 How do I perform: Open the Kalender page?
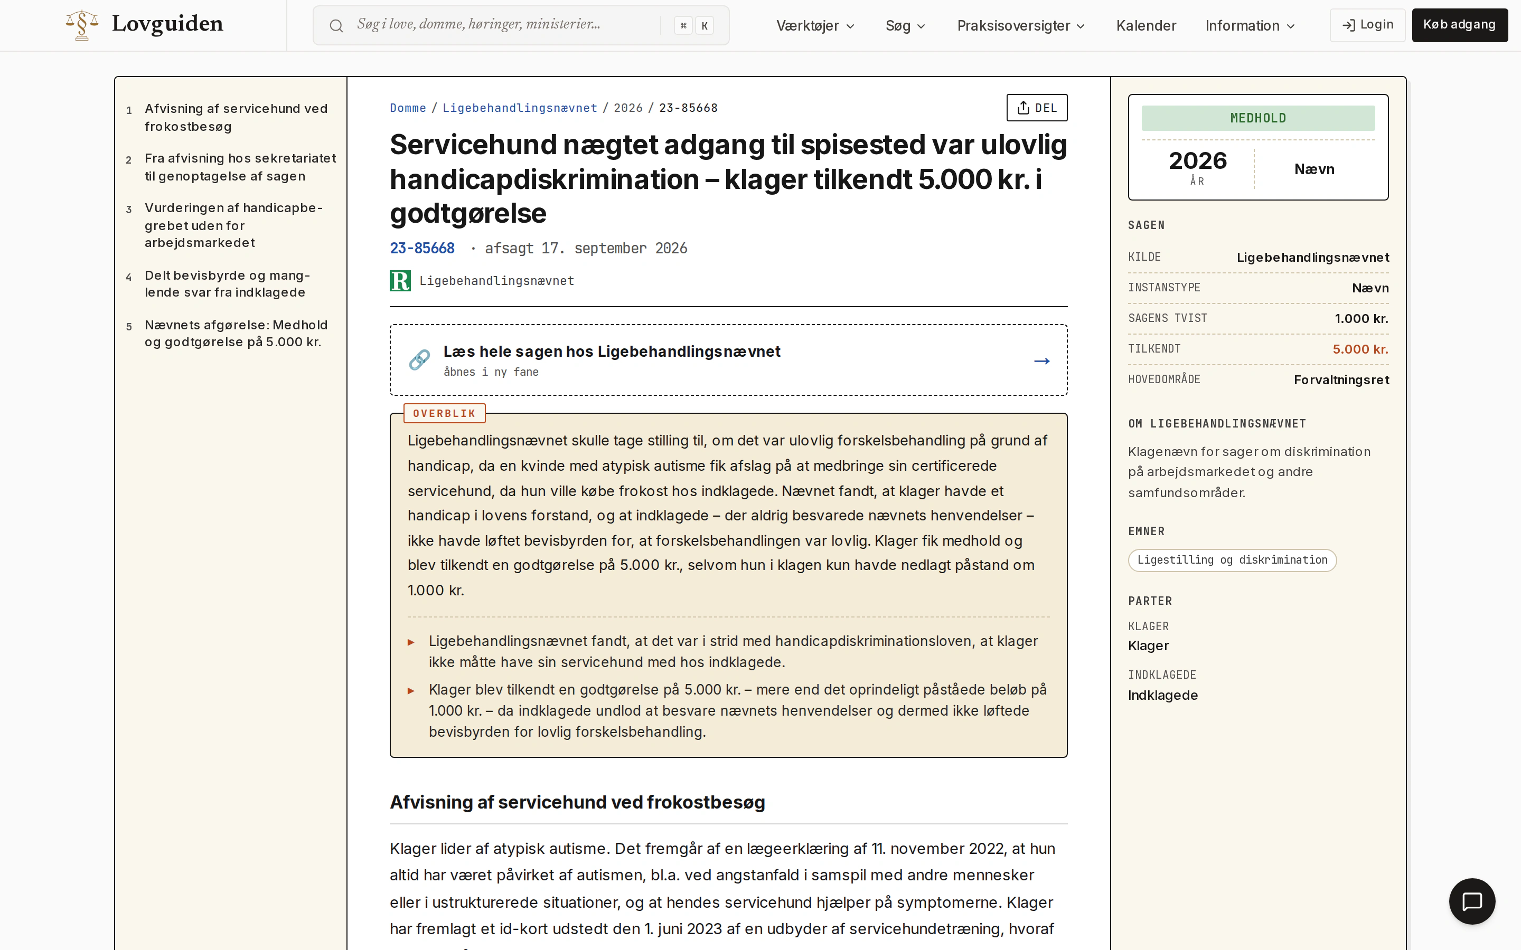[1146, 26]
